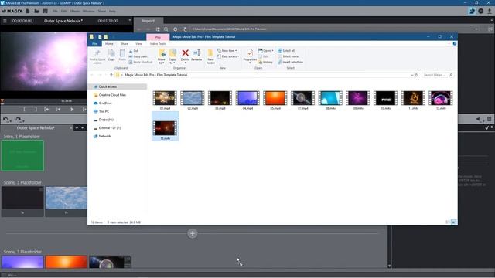Expand the Open dropdown in Explorer ribbon

[272, 51]
